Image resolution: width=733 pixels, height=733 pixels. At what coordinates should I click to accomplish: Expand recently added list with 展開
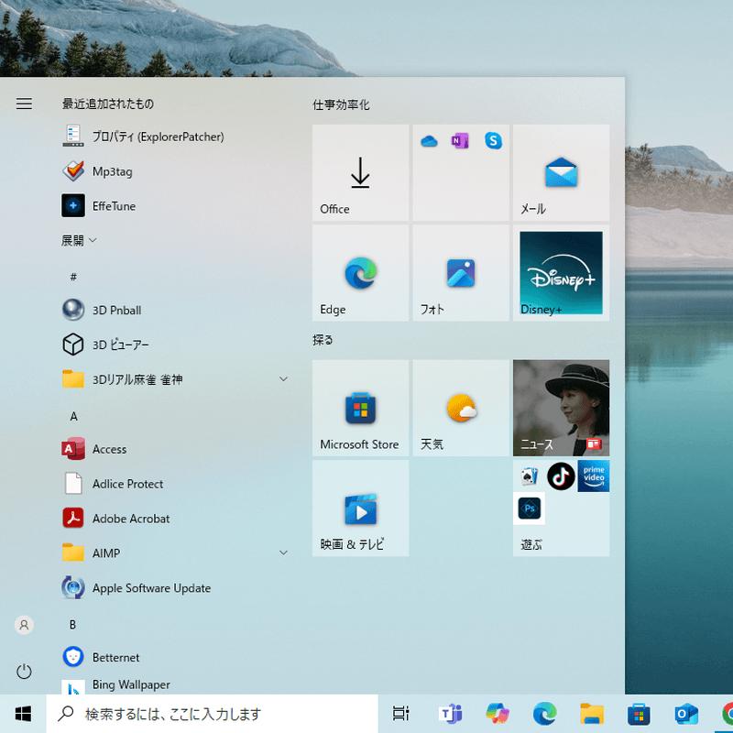tap(79, 240)
